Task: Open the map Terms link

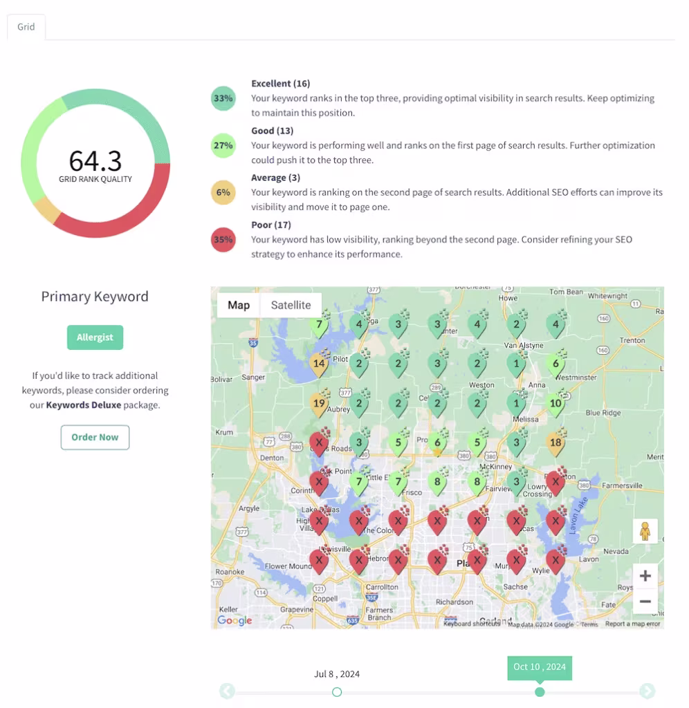Action: [x=589, y=624]
